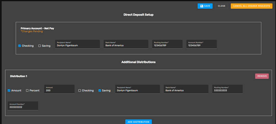Close the Direct Deposit Setup dialog
Screen dimensions: 276x124
tap(221, 6)
